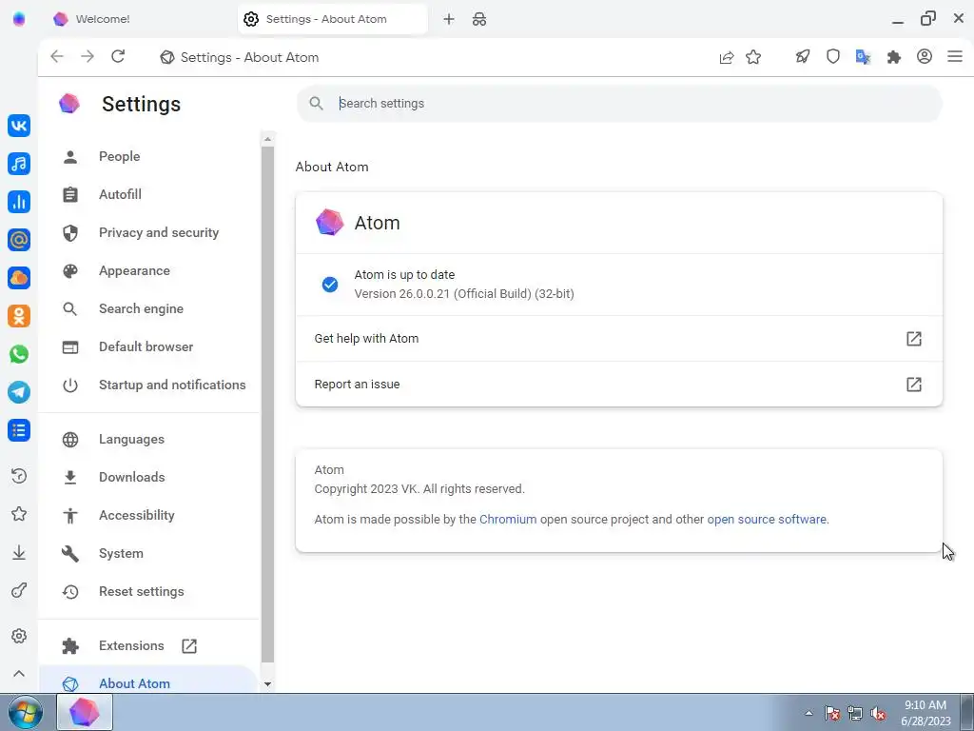Focus the Search settings field
Image resolution: width=974 pixels, height=731 pixels.
pyautogui.click(x=619, y=103)
